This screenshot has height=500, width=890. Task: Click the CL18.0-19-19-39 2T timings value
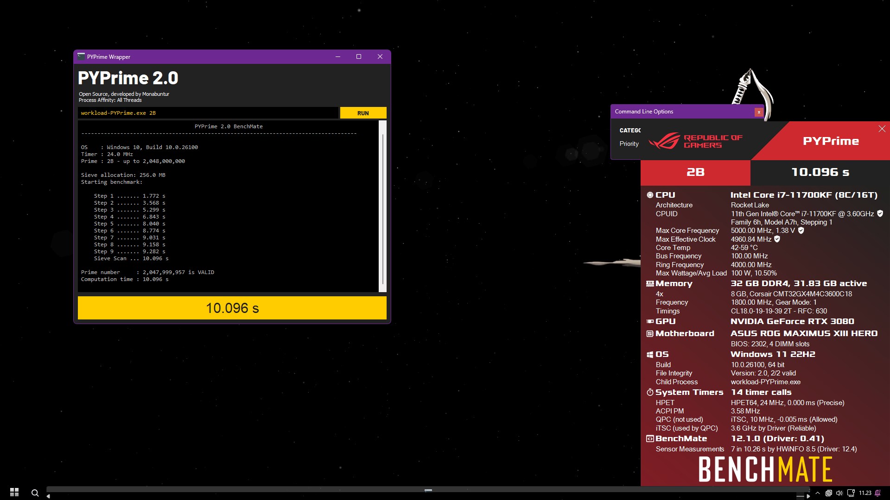(x=779, y=311)
